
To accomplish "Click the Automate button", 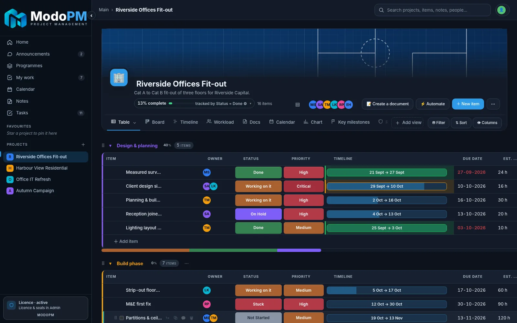I will coord(432,104).
